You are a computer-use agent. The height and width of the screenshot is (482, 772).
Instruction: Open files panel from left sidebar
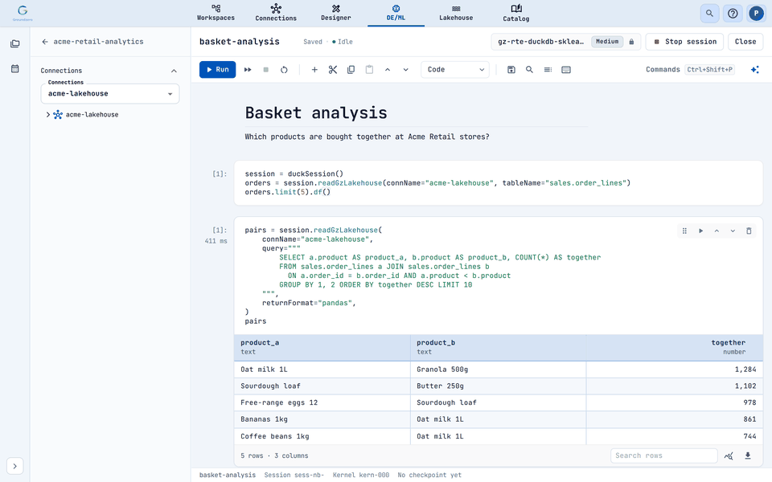[14, 43]
